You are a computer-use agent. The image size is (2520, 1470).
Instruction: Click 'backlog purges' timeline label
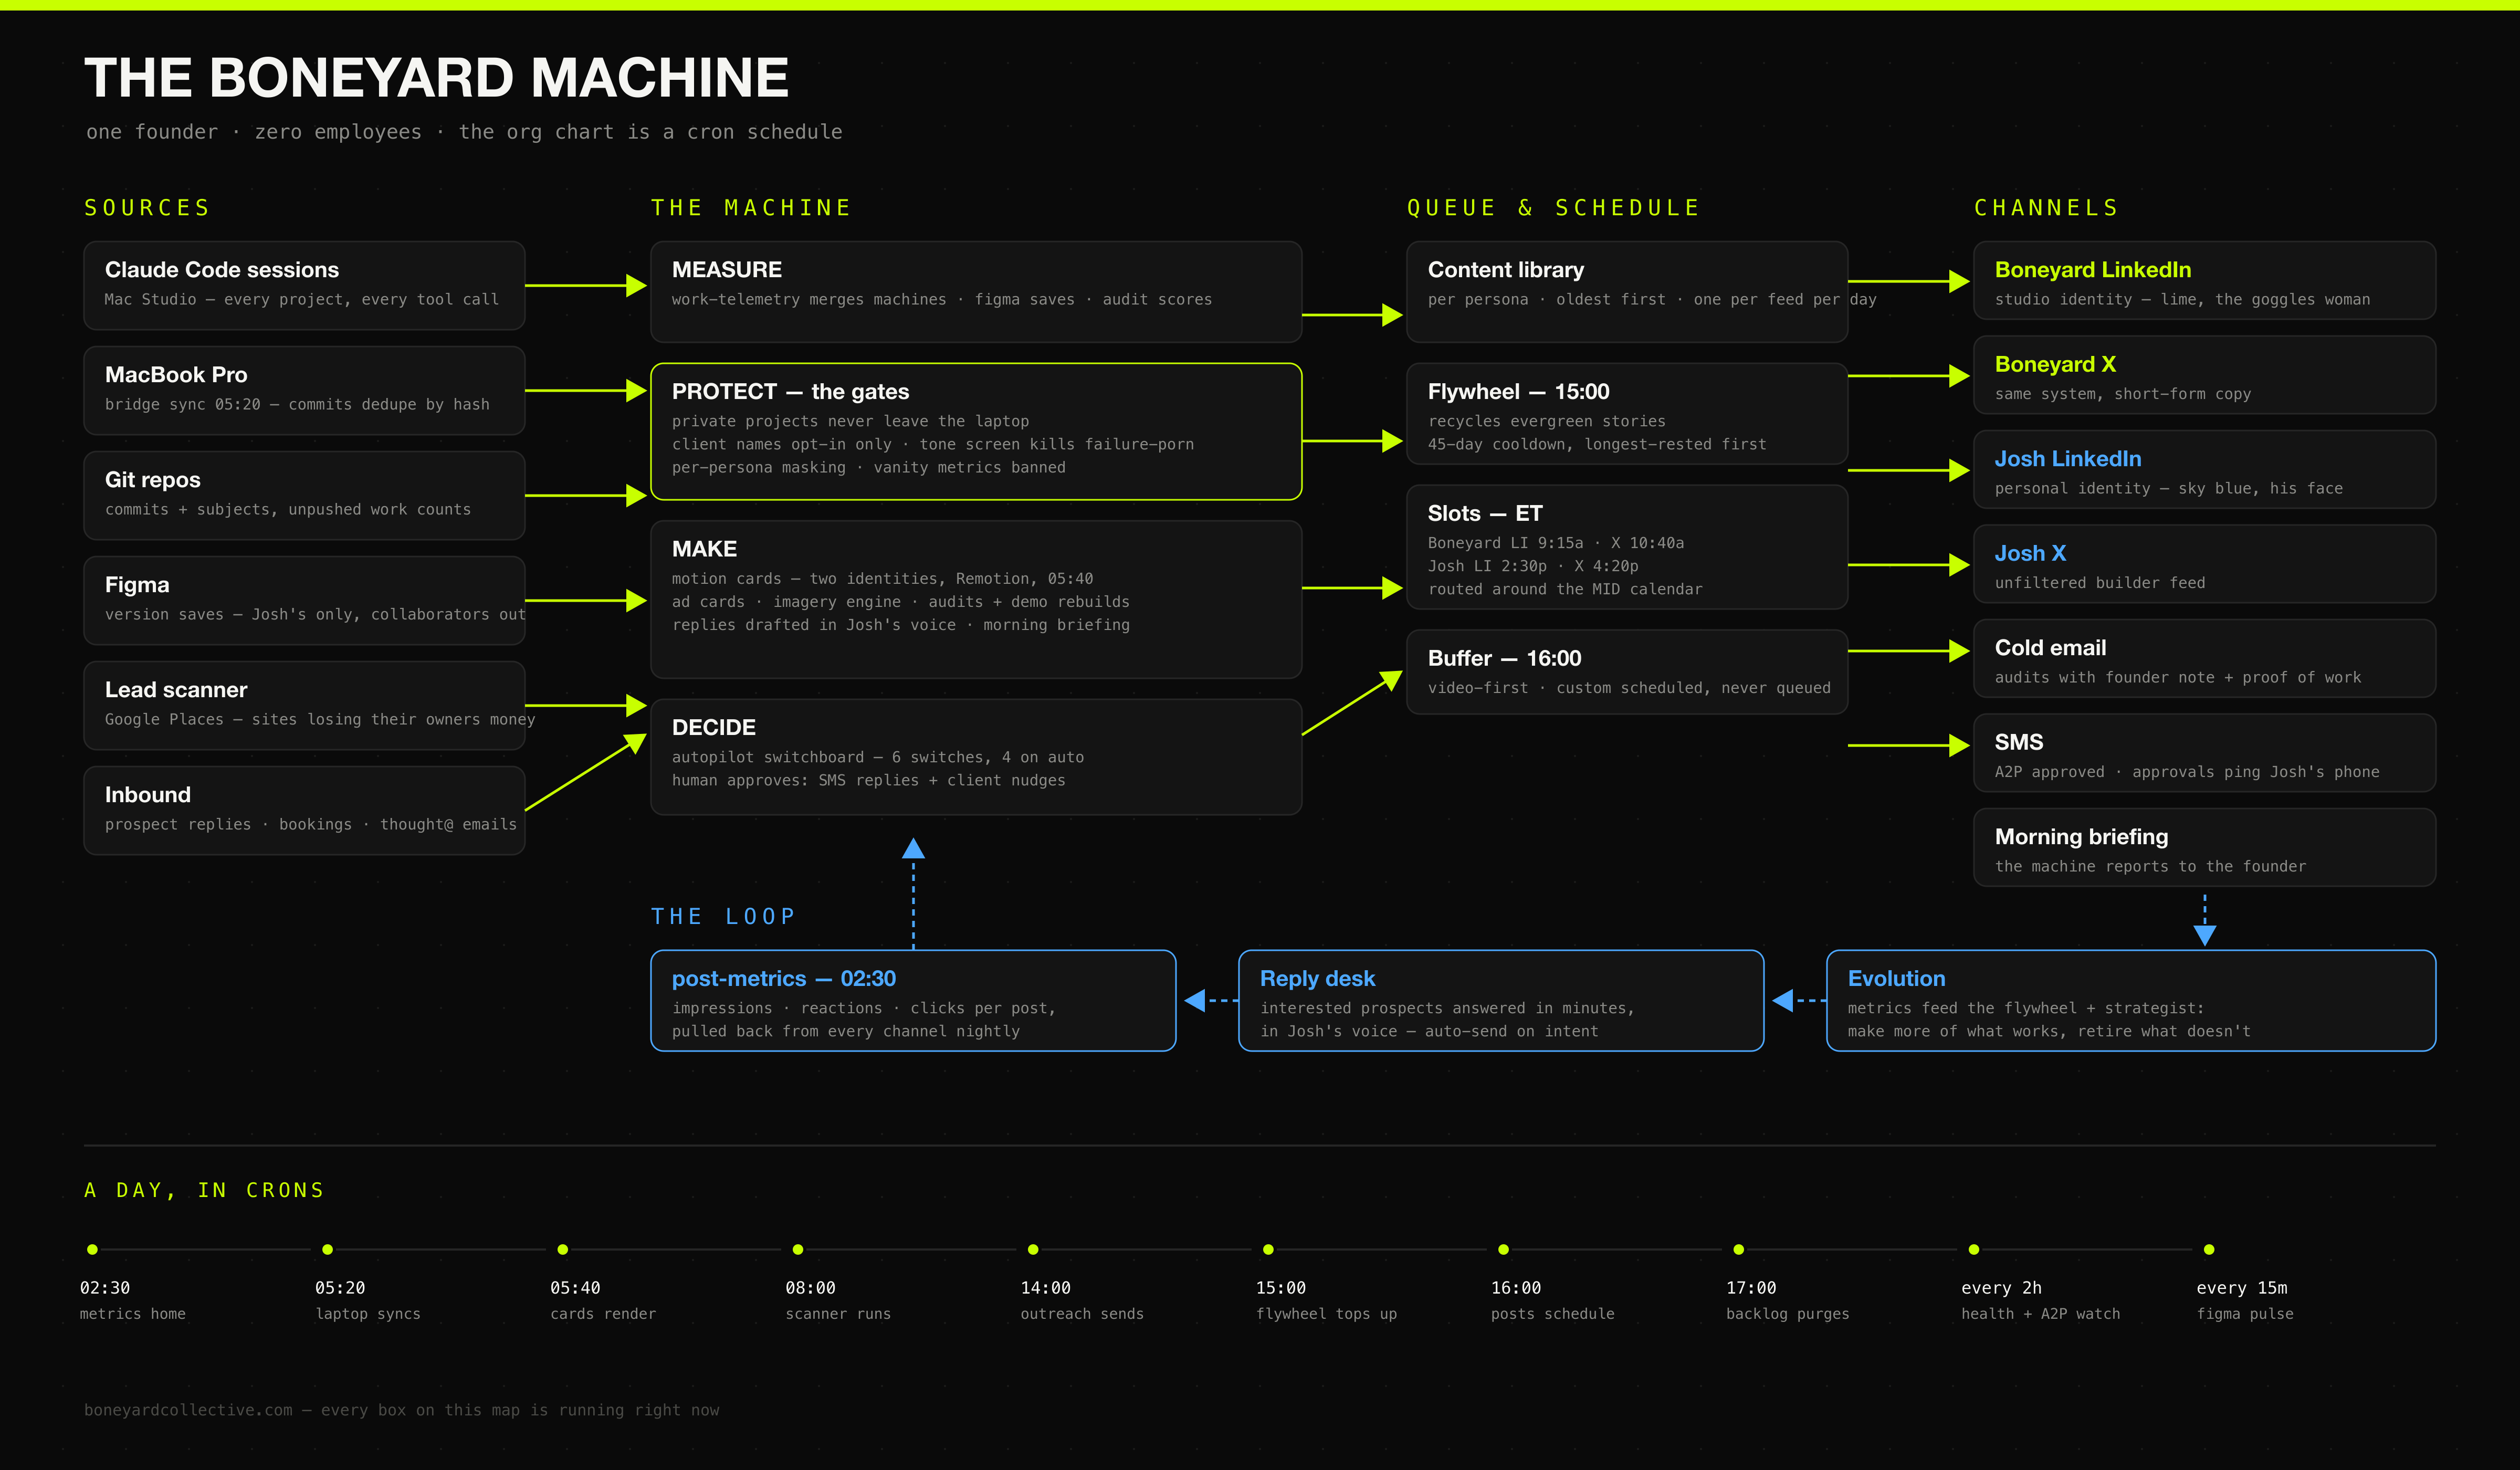[1787, 1314]
